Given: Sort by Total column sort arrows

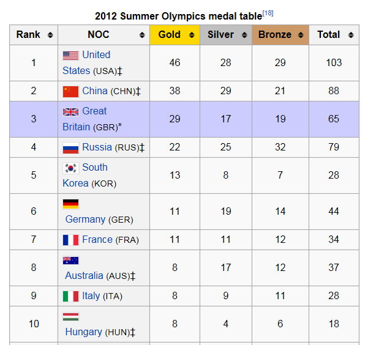Looking at the screenshot, I should [351, 35].
